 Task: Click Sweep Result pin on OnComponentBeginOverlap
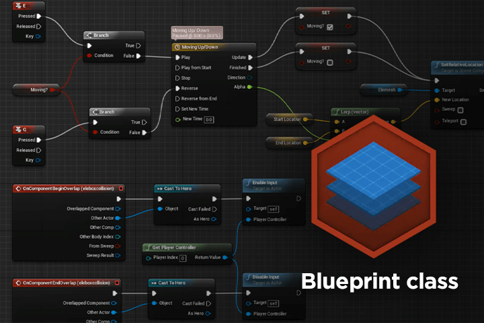(118, 256)
